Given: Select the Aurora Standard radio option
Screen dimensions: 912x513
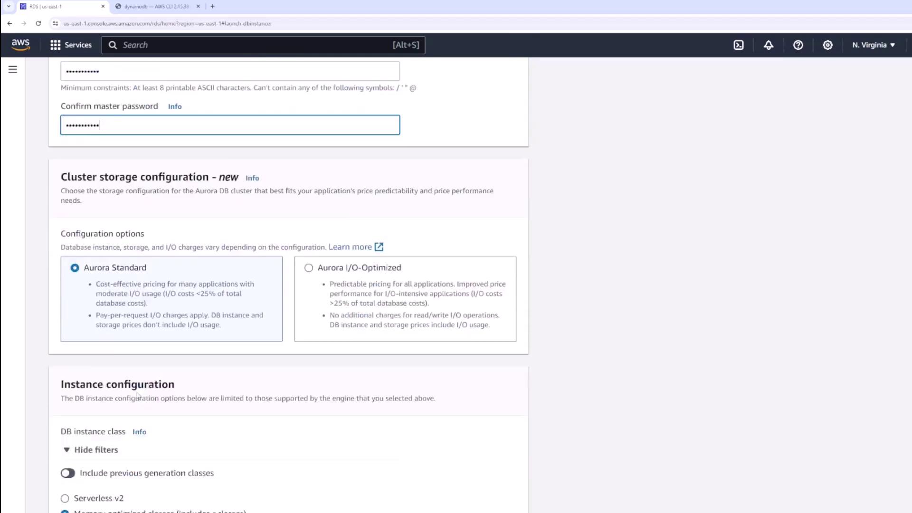Looking at the screenshot, I should [75, 268].
